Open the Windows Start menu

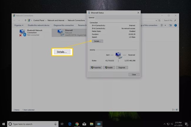[x=4, y=124]
